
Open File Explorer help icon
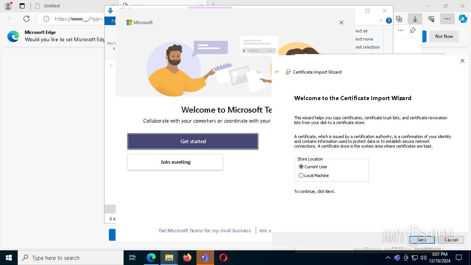(x=389, y=21)
